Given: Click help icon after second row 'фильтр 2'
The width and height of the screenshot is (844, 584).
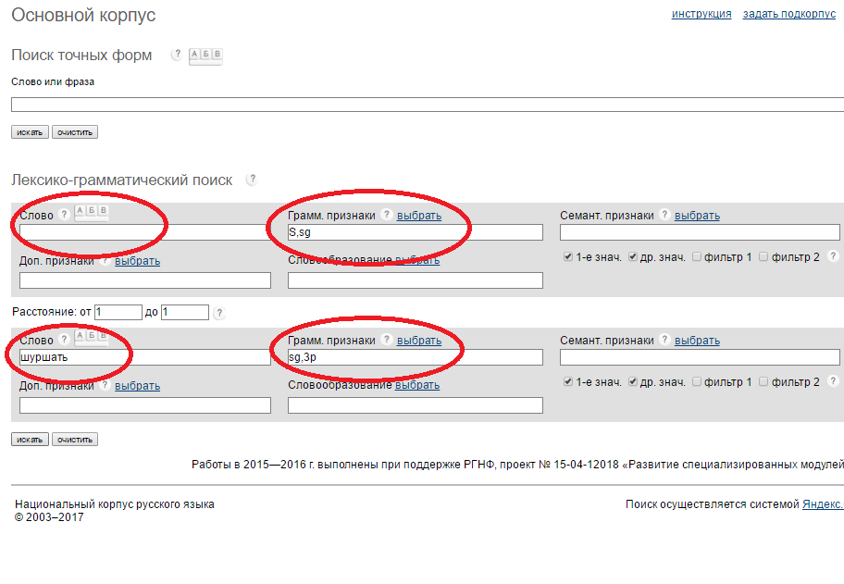Looking at the screenshot, I should click(x=833, y=381).
